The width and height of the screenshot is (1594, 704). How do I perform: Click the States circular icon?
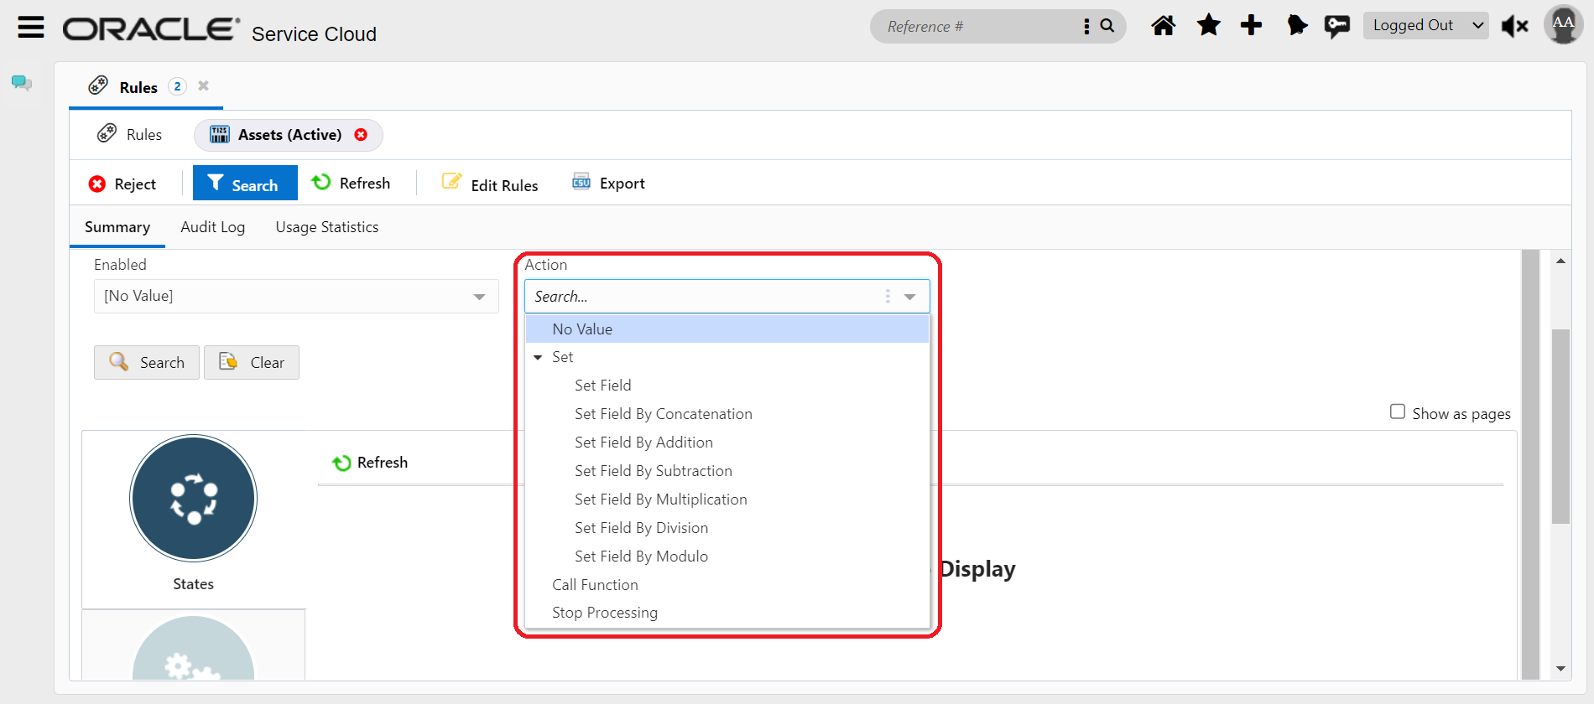(x=193, y=499)
